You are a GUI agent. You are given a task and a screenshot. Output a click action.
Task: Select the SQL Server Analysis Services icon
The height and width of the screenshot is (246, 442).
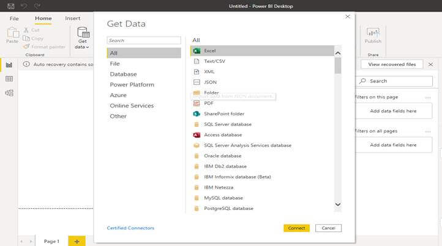(197, 145)
